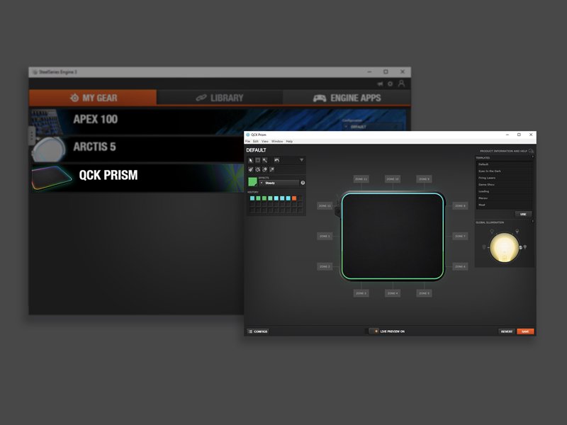567x425 pixels.
Task: Select the arrow cursor selection tool
Action: (x=251, y=160)
